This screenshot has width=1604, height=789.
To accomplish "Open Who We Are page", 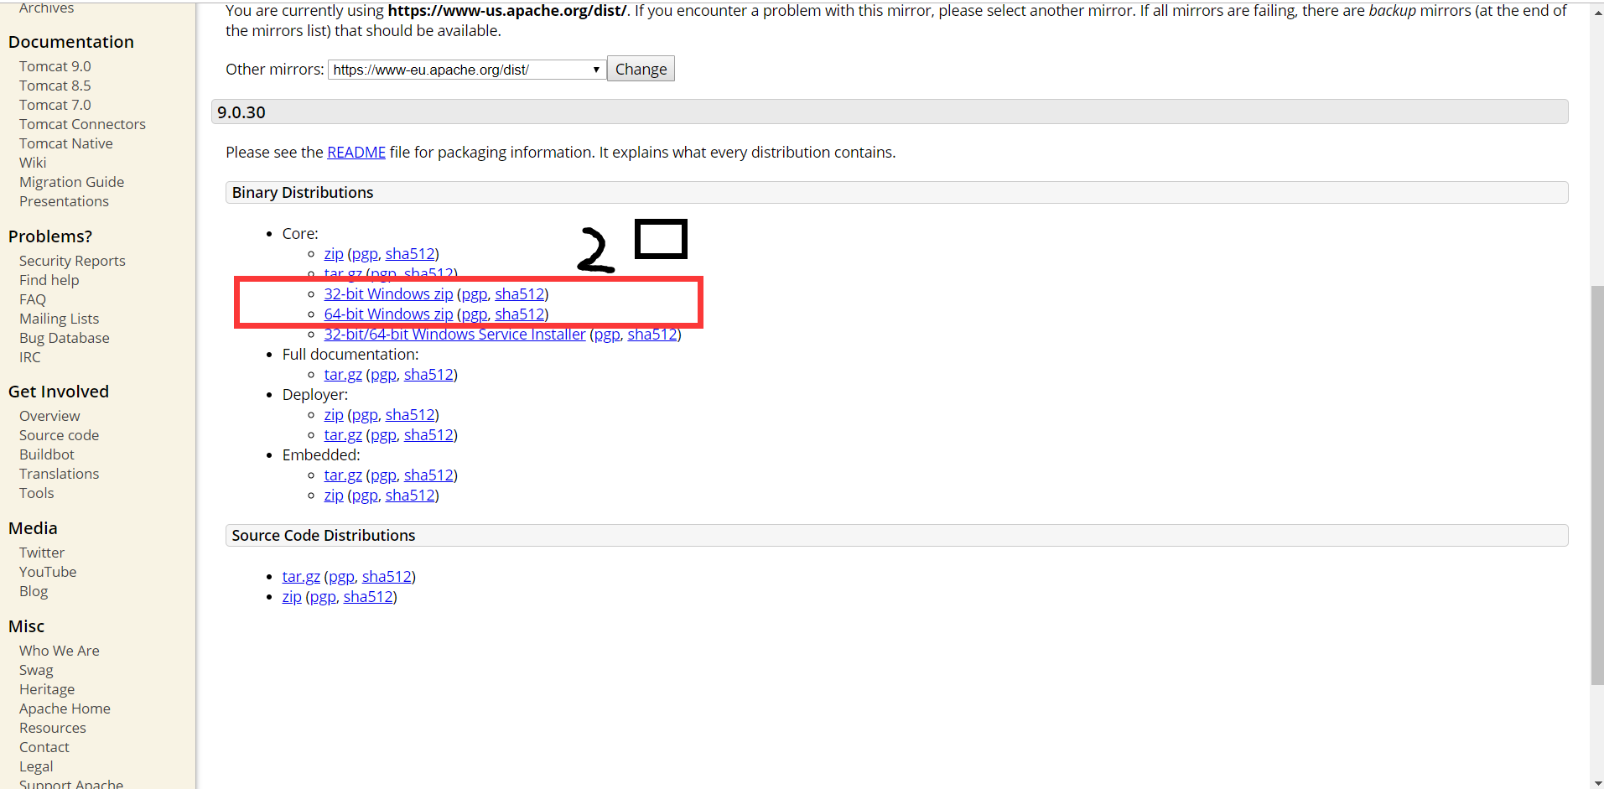I will (60, 651).
